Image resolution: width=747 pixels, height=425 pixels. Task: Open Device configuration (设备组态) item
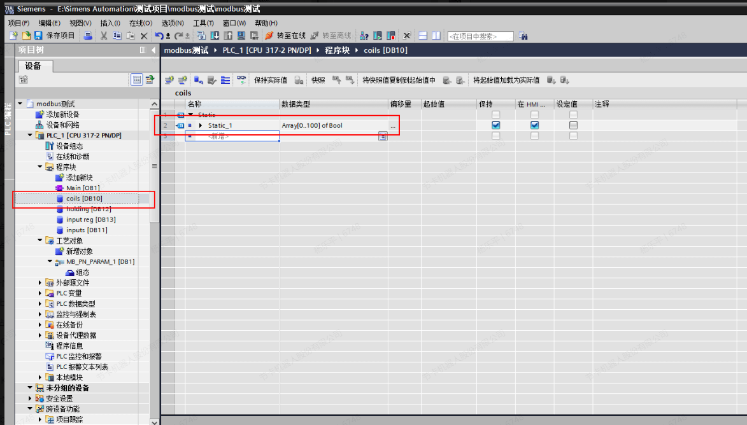[69, 146]
